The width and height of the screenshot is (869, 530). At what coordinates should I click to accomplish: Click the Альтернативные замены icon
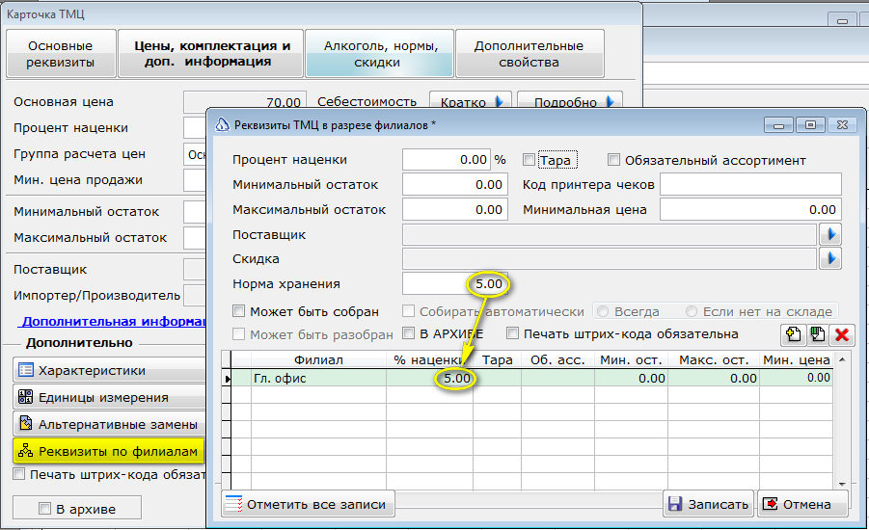click(25, 423)
